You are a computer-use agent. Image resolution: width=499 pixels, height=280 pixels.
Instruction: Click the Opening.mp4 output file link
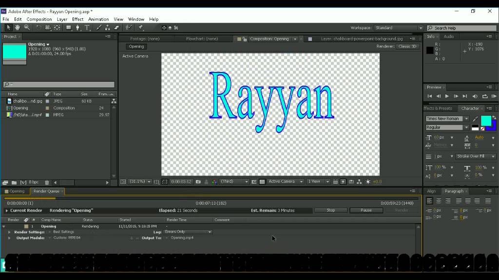click(182, 237)
